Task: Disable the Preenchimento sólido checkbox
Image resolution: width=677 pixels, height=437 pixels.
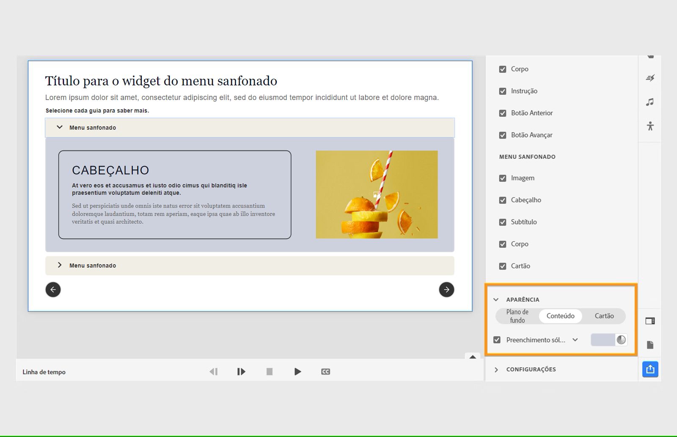Action: click(x=497, y=340)
